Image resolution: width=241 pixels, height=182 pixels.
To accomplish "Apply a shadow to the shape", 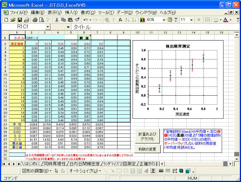I will [x=181, y=171].
